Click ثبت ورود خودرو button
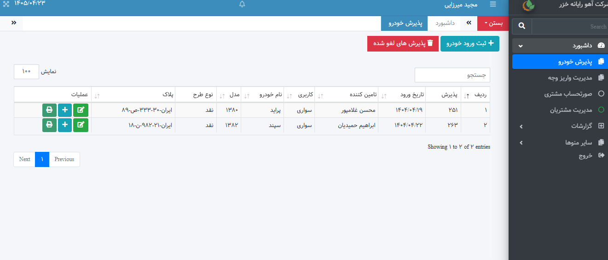Screen dimensions: 608x260 point(470,44)
